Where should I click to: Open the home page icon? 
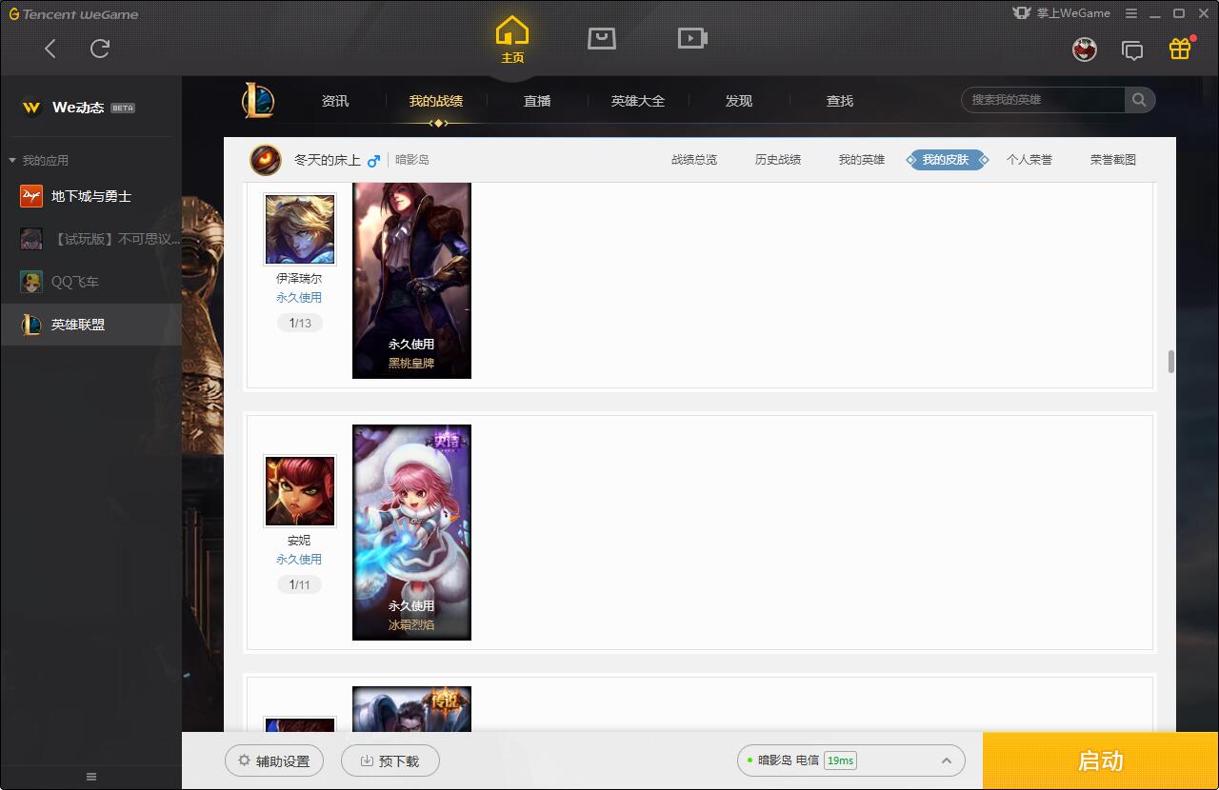coord(512,40)
